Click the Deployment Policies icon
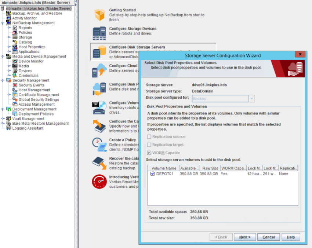 [15, 114]
